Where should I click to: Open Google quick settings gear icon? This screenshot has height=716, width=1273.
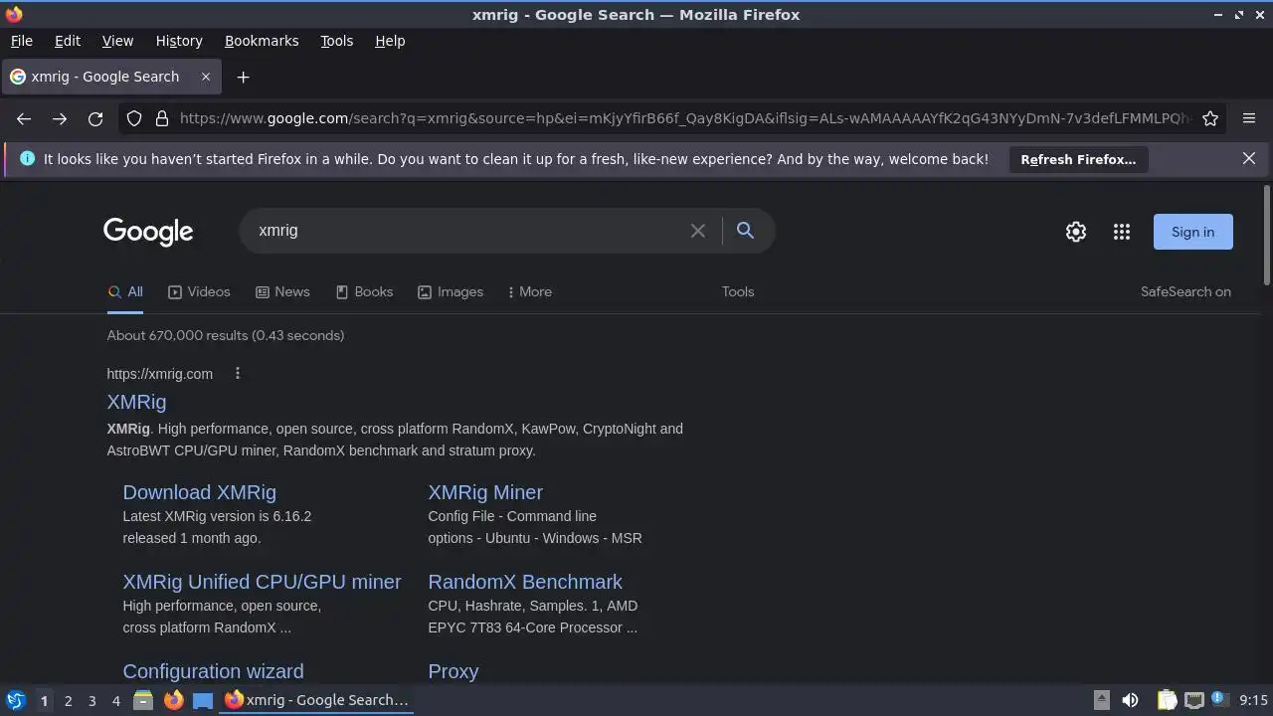(x=1076, y=232)
